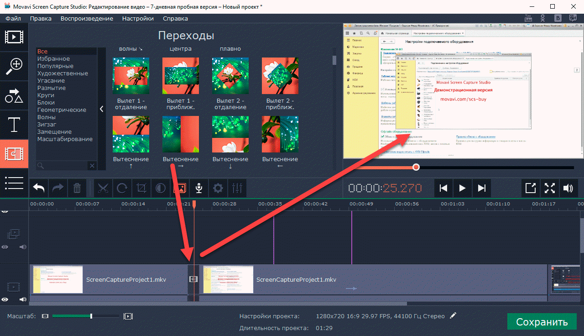Viewport: 584px width, 336px height.
Task: Open the Настройки menu
Action: tap(137, 18)
